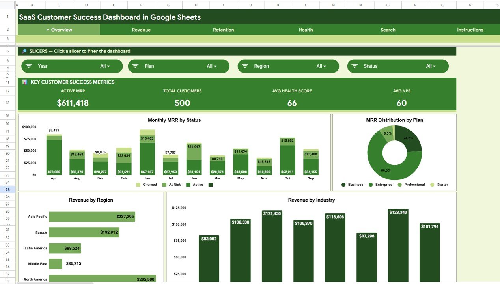Image resolution: width=500 pixels, height=284 pixels.
Task: Click the filter icon on the Region slicer
Action: [245, 66]
